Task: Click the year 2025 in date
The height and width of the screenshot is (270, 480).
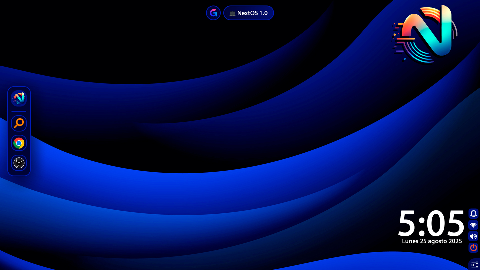Action: [455, 241]
